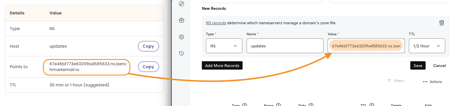Image resolution: width=458 pixels, height=106 pixels.
Task: Open the three-dot Actions menu
Action: click(x=432, y=82)
